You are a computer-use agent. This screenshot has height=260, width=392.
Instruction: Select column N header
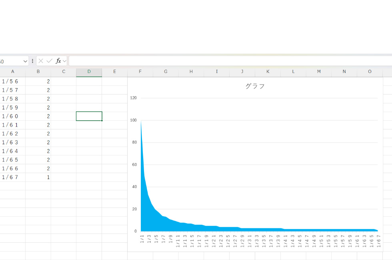point(344,72)
